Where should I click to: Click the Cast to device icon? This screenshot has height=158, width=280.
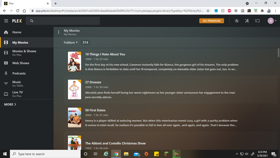pos(257,21)
